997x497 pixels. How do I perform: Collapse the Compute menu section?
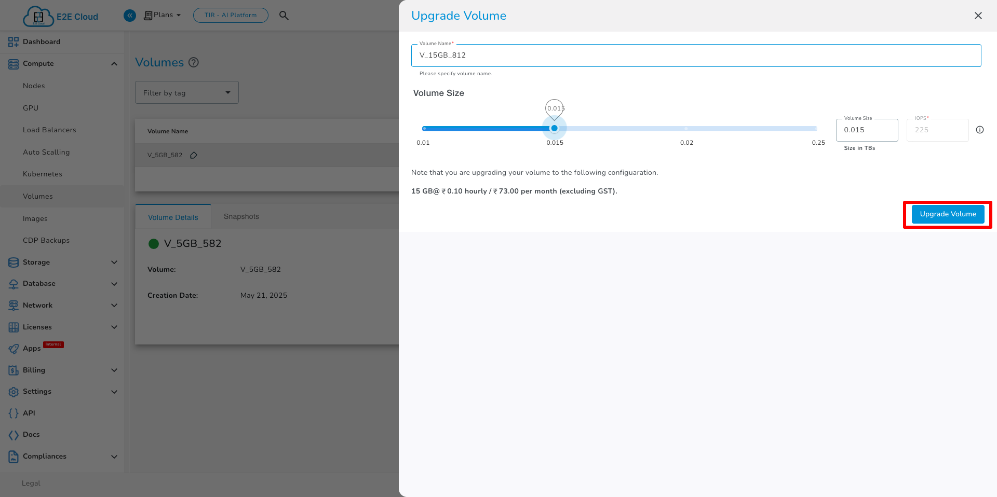(114, 64)
